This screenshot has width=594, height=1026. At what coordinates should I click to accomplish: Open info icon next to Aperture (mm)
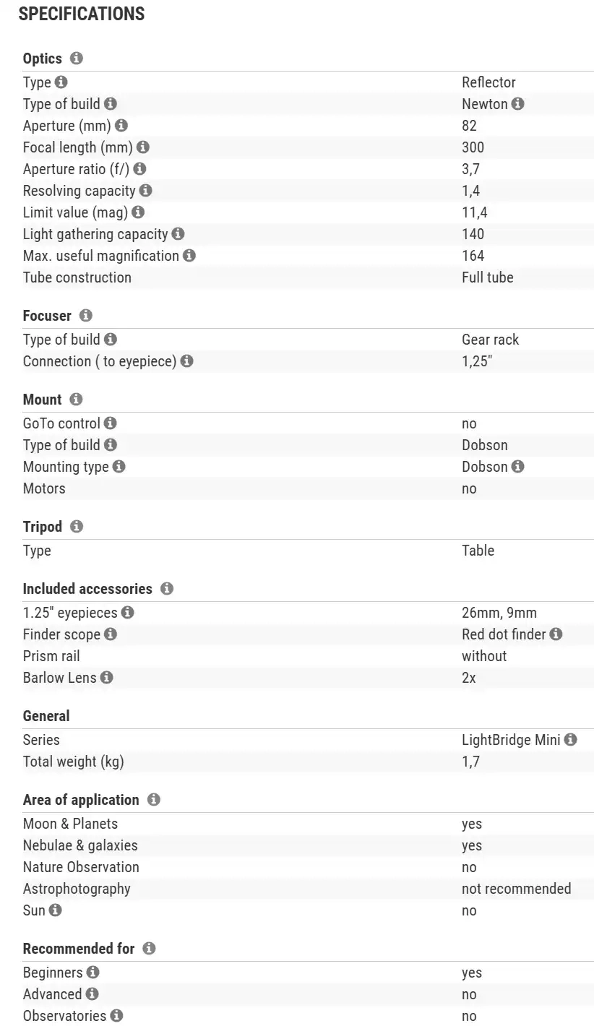(x=121, y=126)
